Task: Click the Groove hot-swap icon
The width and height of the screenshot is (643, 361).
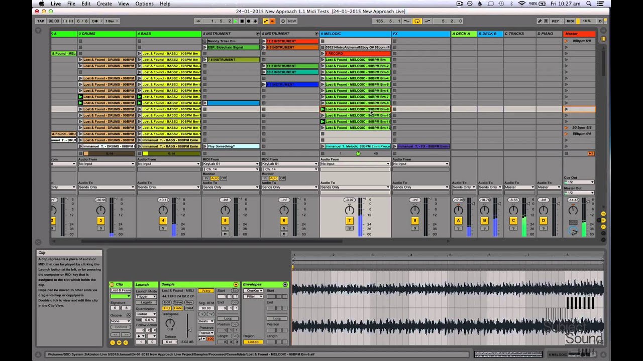Action: point(129,315)
